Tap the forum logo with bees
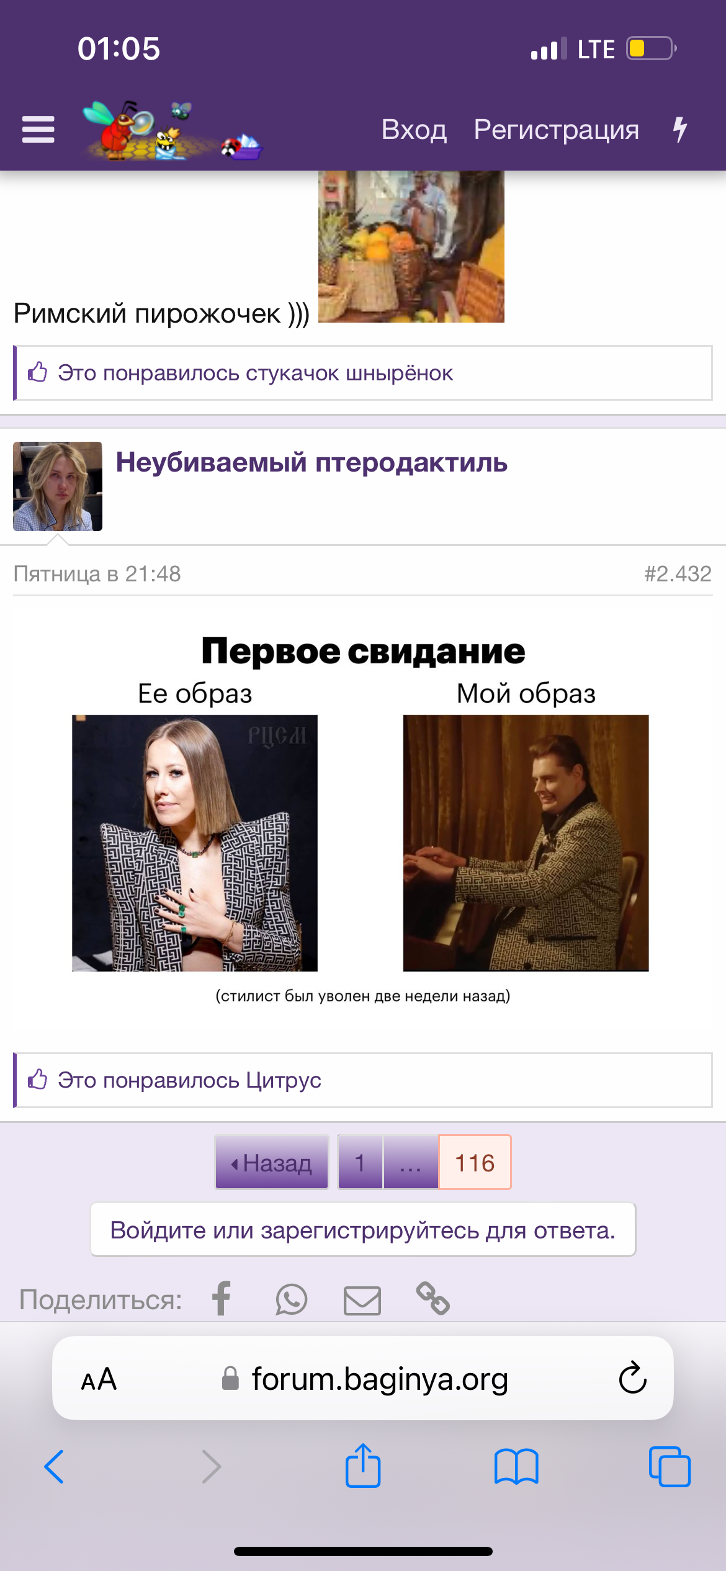 (173, 130)
